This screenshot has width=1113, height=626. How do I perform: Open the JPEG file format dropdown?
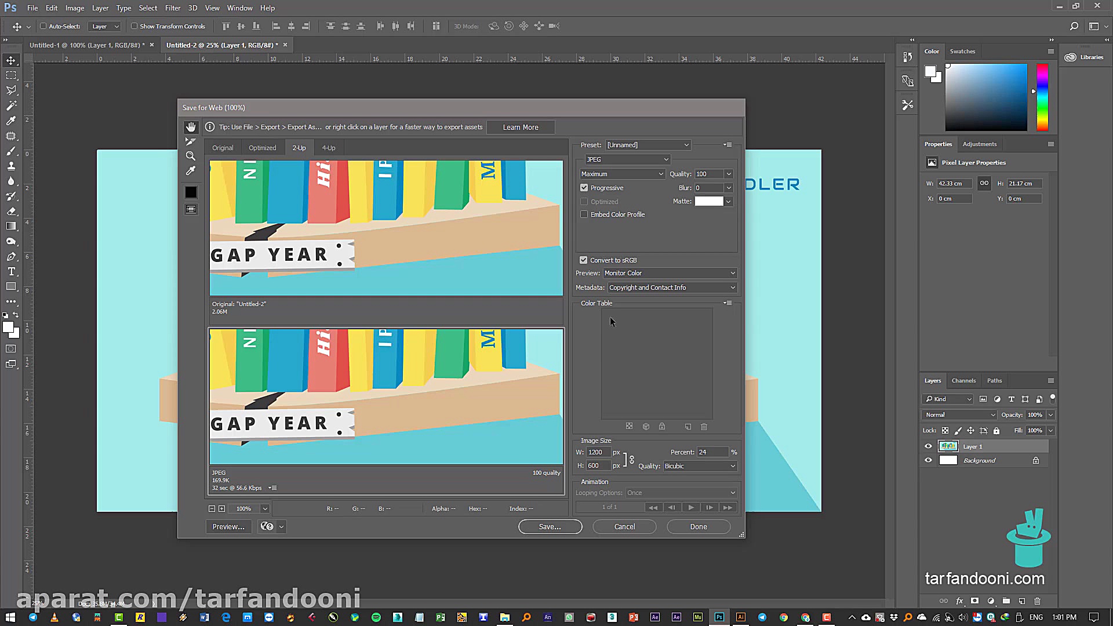(627, 159)
